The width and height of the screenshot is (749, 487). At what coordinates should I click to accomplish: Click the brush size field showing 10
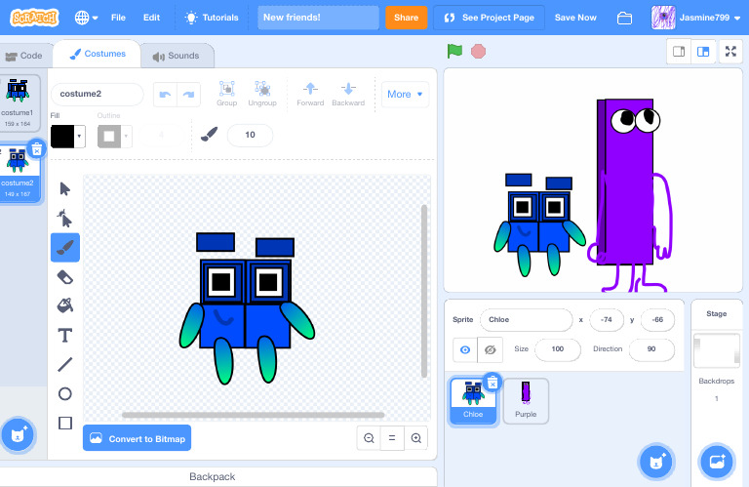(251, 135)
